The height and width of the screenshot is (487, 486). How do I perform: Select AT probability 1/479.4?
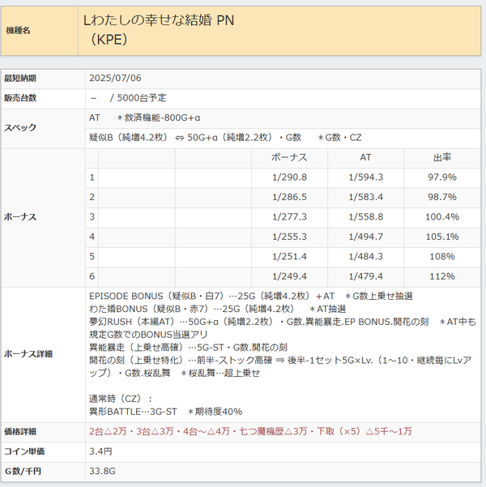point(366,276)
